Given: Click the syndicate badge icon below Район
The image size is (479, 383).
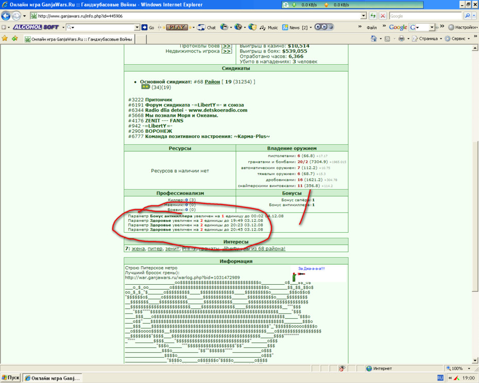Looking at the screenshot, I should pos(145,87).
